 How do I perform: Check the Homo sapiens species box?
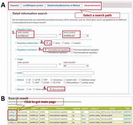(x=34, y=89)
